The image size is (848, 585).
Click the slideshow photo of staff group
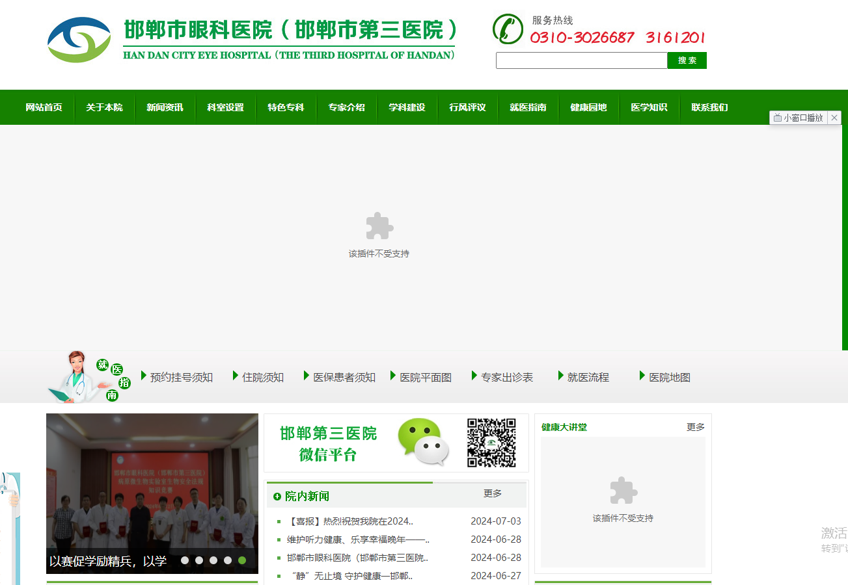point(152,493)
